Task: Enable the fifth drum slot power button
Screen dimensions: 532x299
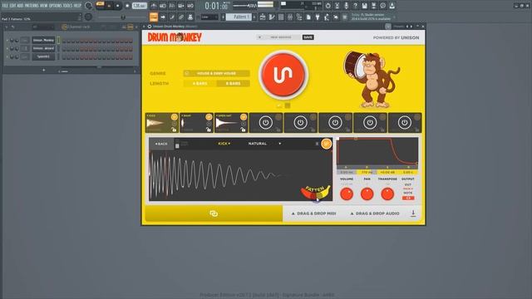Action: [x=300, y=122]
